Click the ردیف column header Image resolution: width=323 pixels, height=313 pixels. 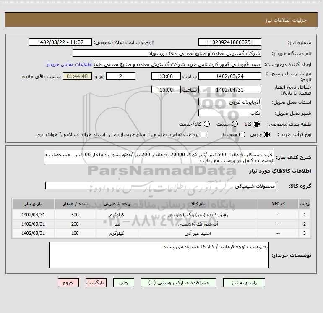305,204
